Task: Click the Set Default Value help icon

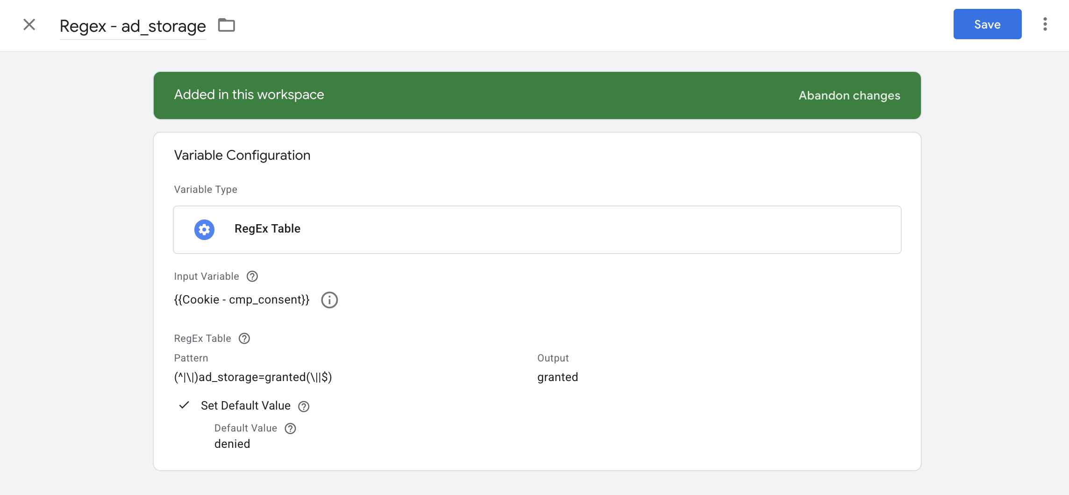Action: pyautogui.click(x=304, y=406)
